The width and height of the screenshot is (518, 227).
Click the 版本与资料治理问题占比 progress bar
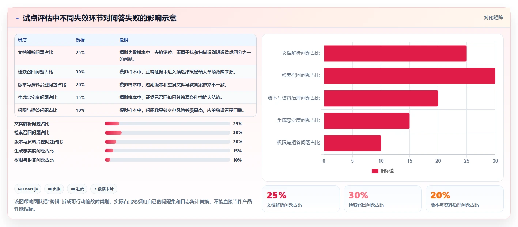(167, 142)
